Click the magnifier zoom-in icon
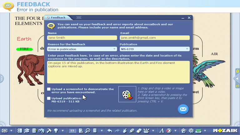 point(88,131)
